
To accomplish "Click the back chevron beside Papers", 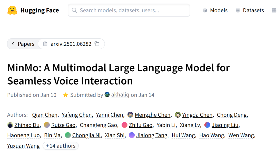I will (13, 44).
